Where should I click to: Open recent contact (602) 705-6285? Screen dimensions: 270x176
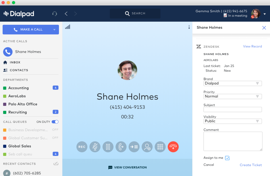(27, 173)
